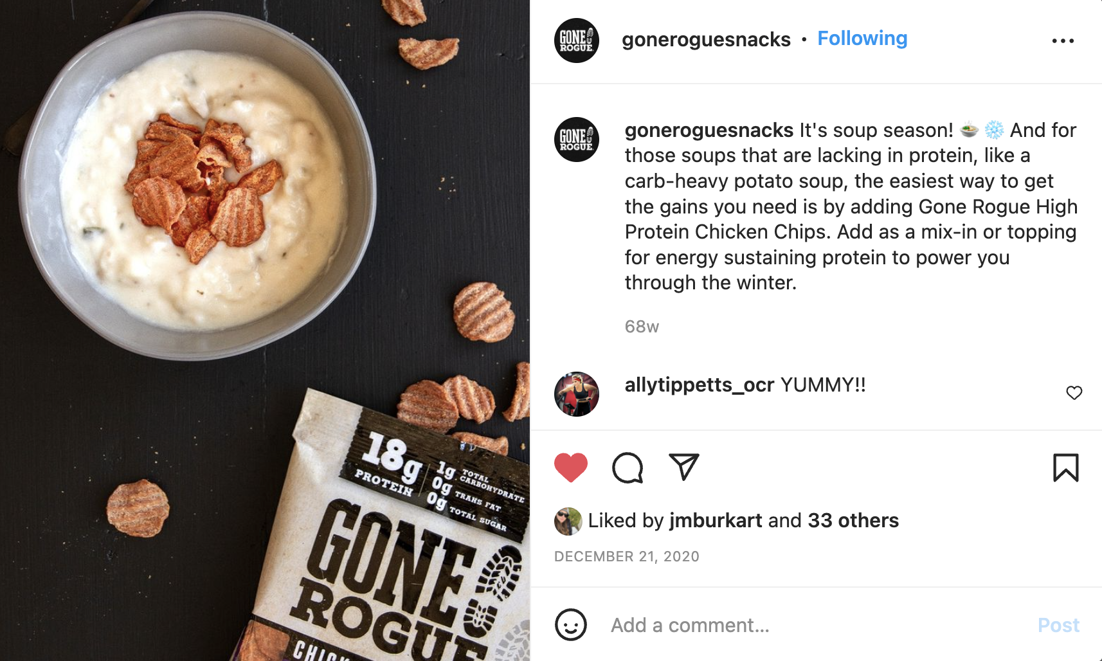The height and width of the screenshot is (661, 1102).
Task: Open the December 21, 2020 date link
Action: click(627, 556)
